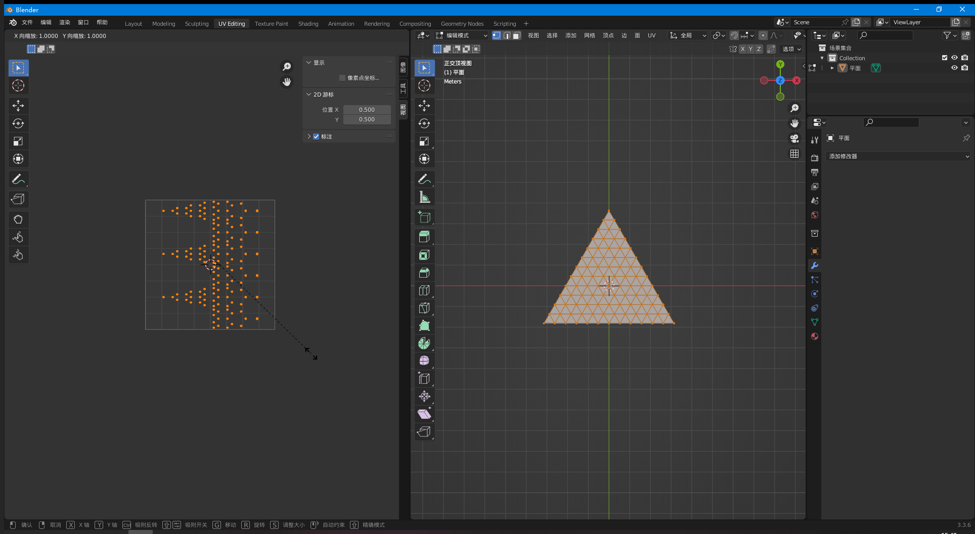This screenshot has height=534, width=975.
Task: Enable pixel coordinates checkbox
Action: [342, 78]
